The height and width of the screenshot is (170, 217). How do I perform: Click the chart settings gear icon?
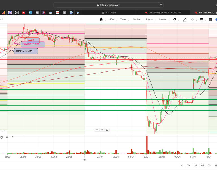[x=175, y=20]
